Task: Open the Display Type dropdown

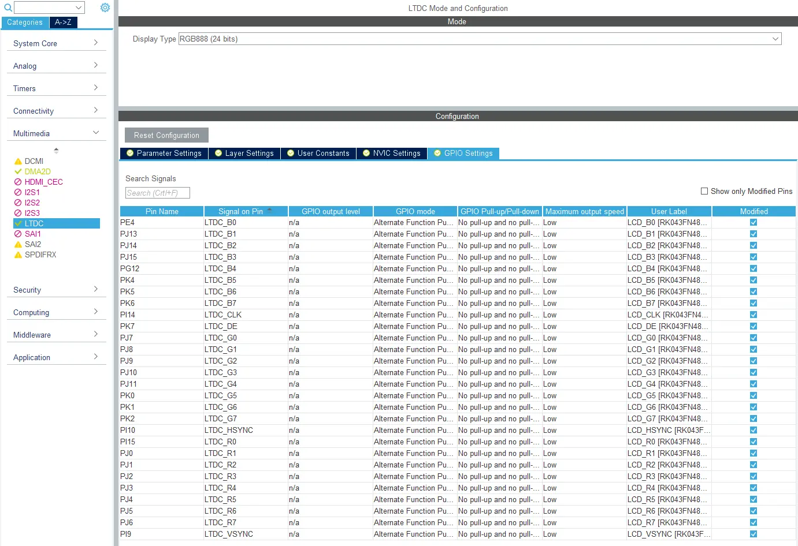Action: [x=480, y=39]
